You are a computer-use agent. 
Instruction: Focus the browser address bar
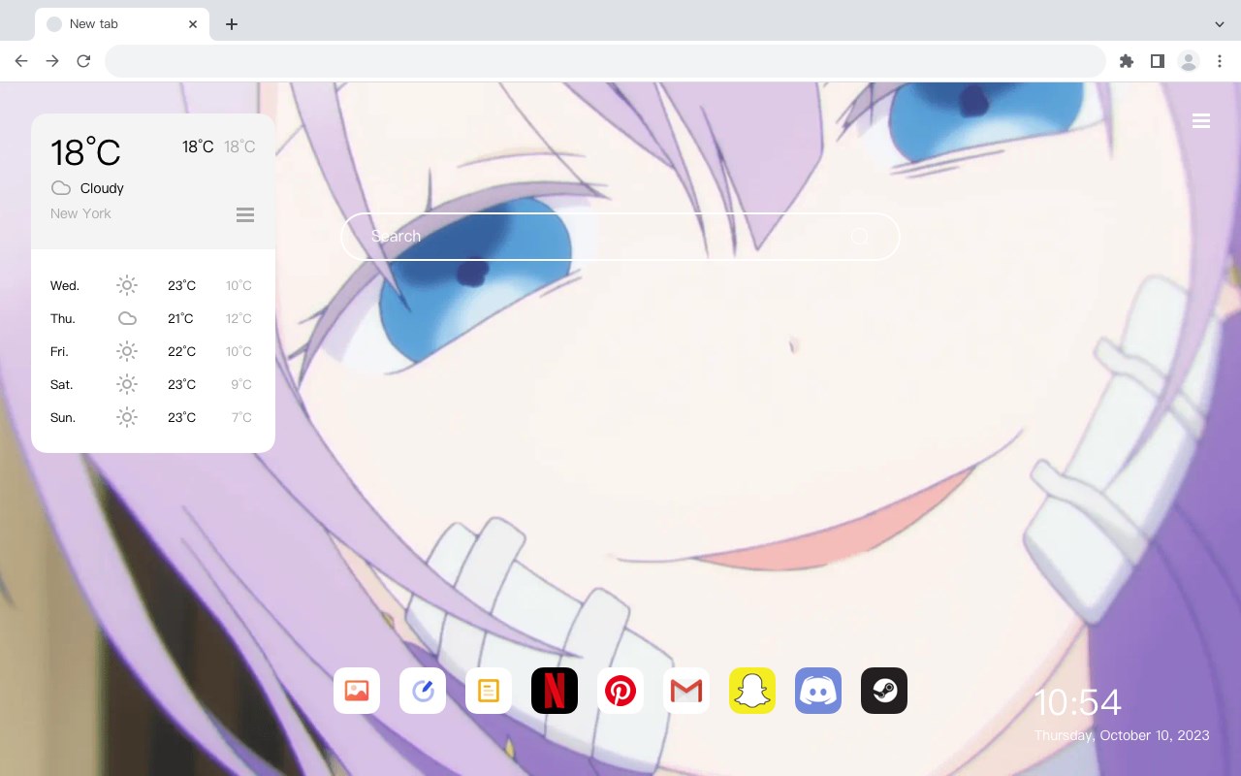pyautogui.click(x=605, y=61)
